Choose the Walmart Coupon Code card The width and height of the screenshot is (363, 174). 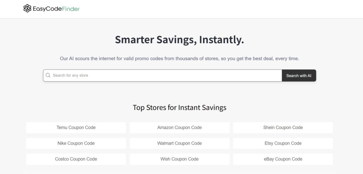click(x=179, y=143)
